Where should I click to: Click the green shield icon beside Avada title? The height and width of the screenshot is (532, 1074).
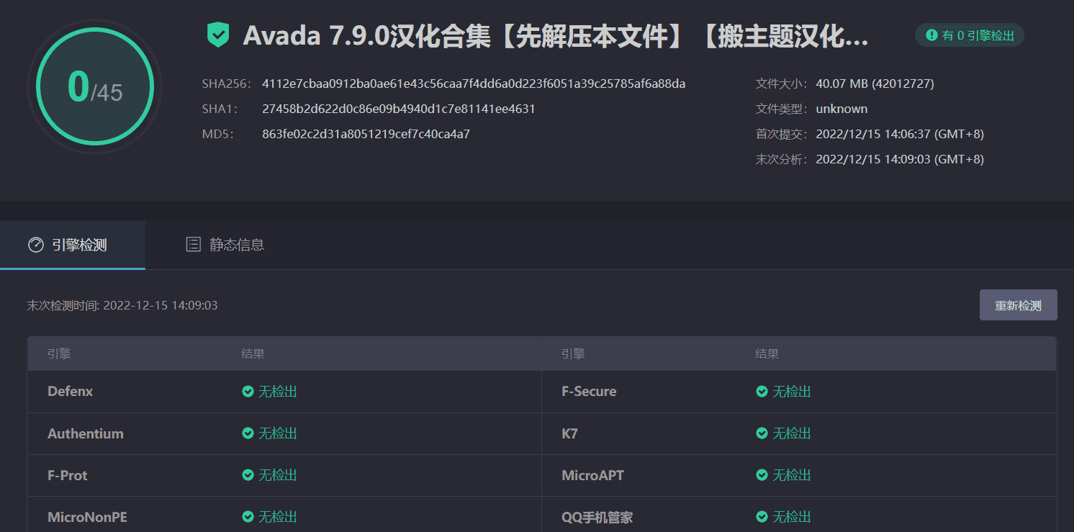pos(217,35)
